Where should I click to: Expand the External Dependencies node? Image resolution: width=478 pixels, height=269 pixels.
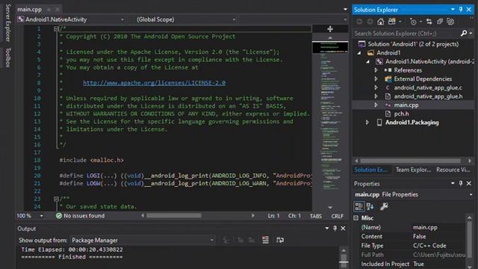point(376,79)
